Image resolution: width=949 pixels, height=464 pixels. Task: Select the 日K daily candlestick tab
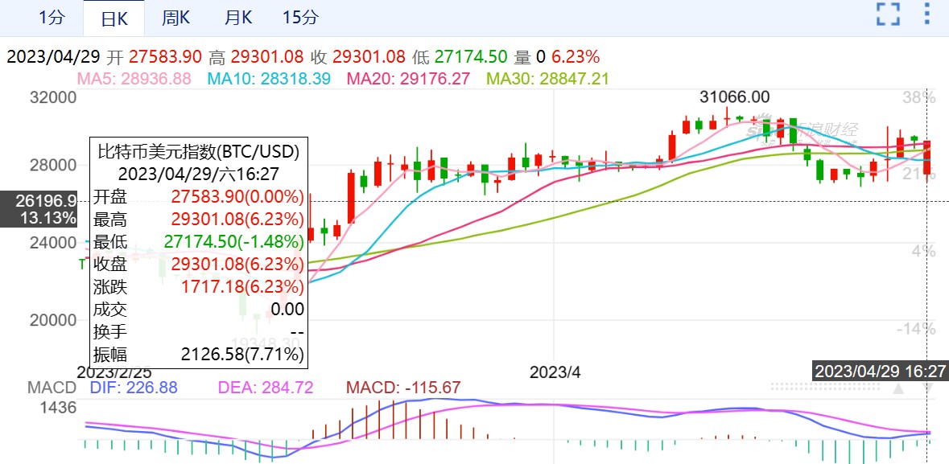pyautogui.click(x=113, y=18)
